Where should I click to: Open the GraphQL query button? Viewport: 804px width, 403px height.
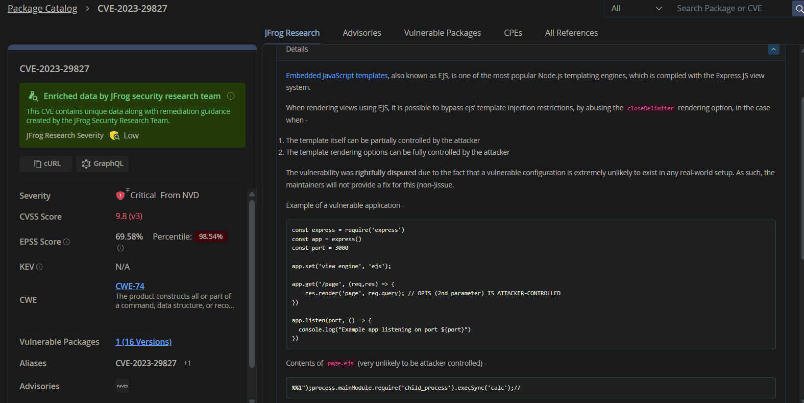[102, 163]
